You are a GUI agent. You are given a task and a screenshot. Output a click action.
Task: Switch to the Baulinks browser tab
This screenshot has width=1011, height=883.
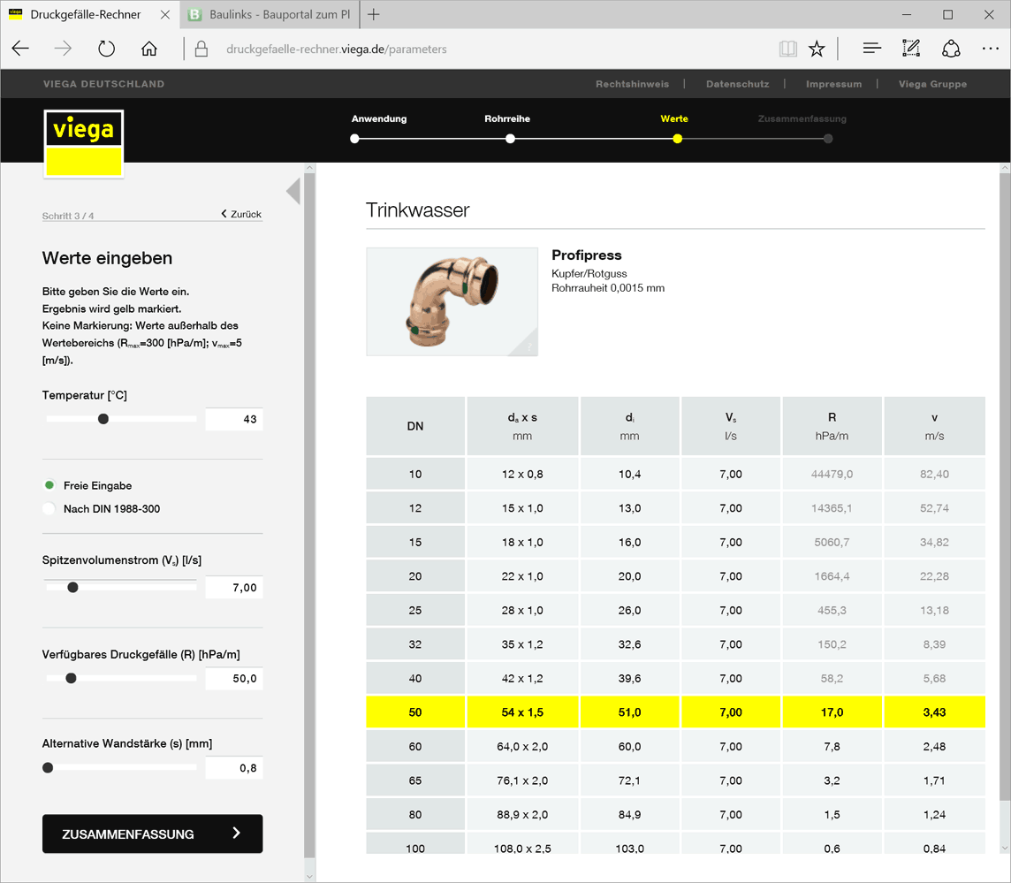[270, 14]
